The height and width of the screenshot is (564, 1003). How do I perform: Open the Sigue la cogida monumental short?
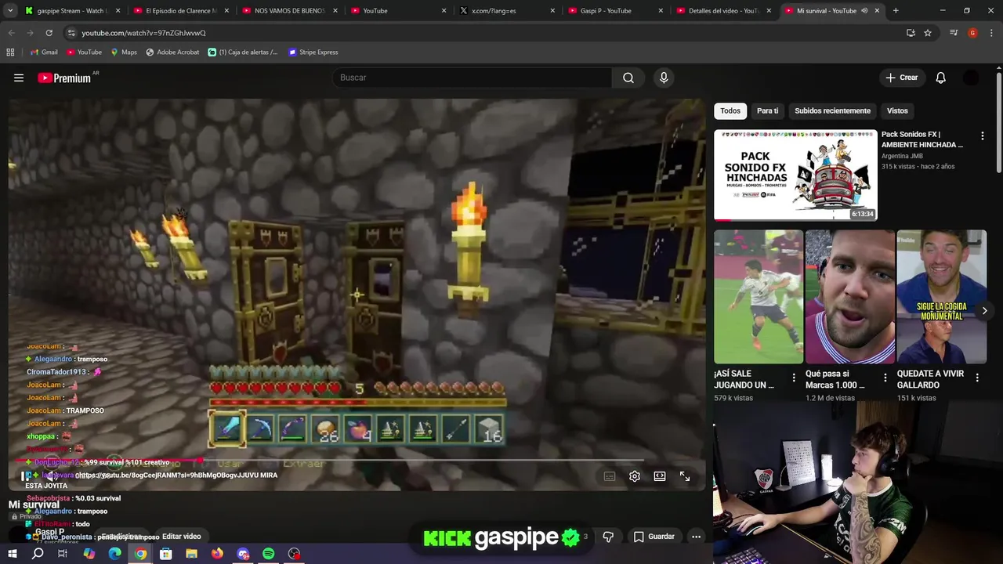[x=941, y=297]
